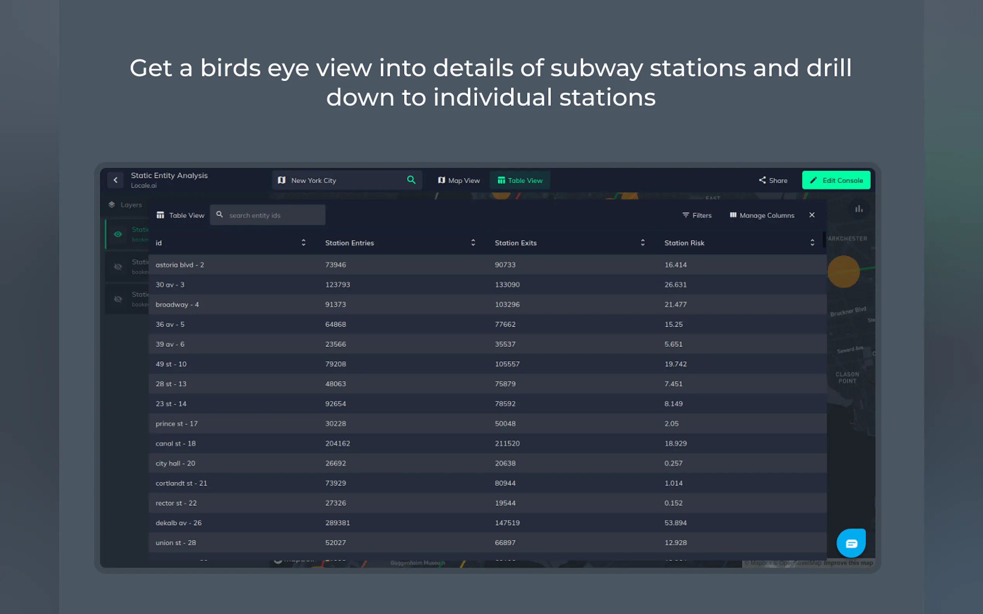Sort table by id column arrows

[303, 242]
